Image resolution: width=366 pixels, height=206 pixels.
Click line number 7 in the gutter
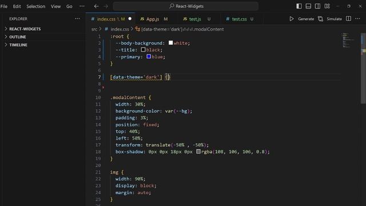(x=99, y=77)
